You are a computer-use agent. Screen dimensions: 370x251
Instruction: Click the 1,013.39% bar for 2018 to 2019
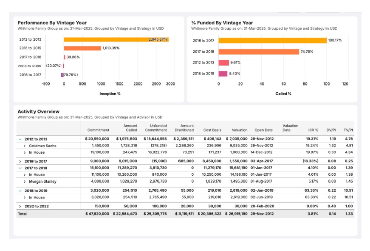point(83,47)
